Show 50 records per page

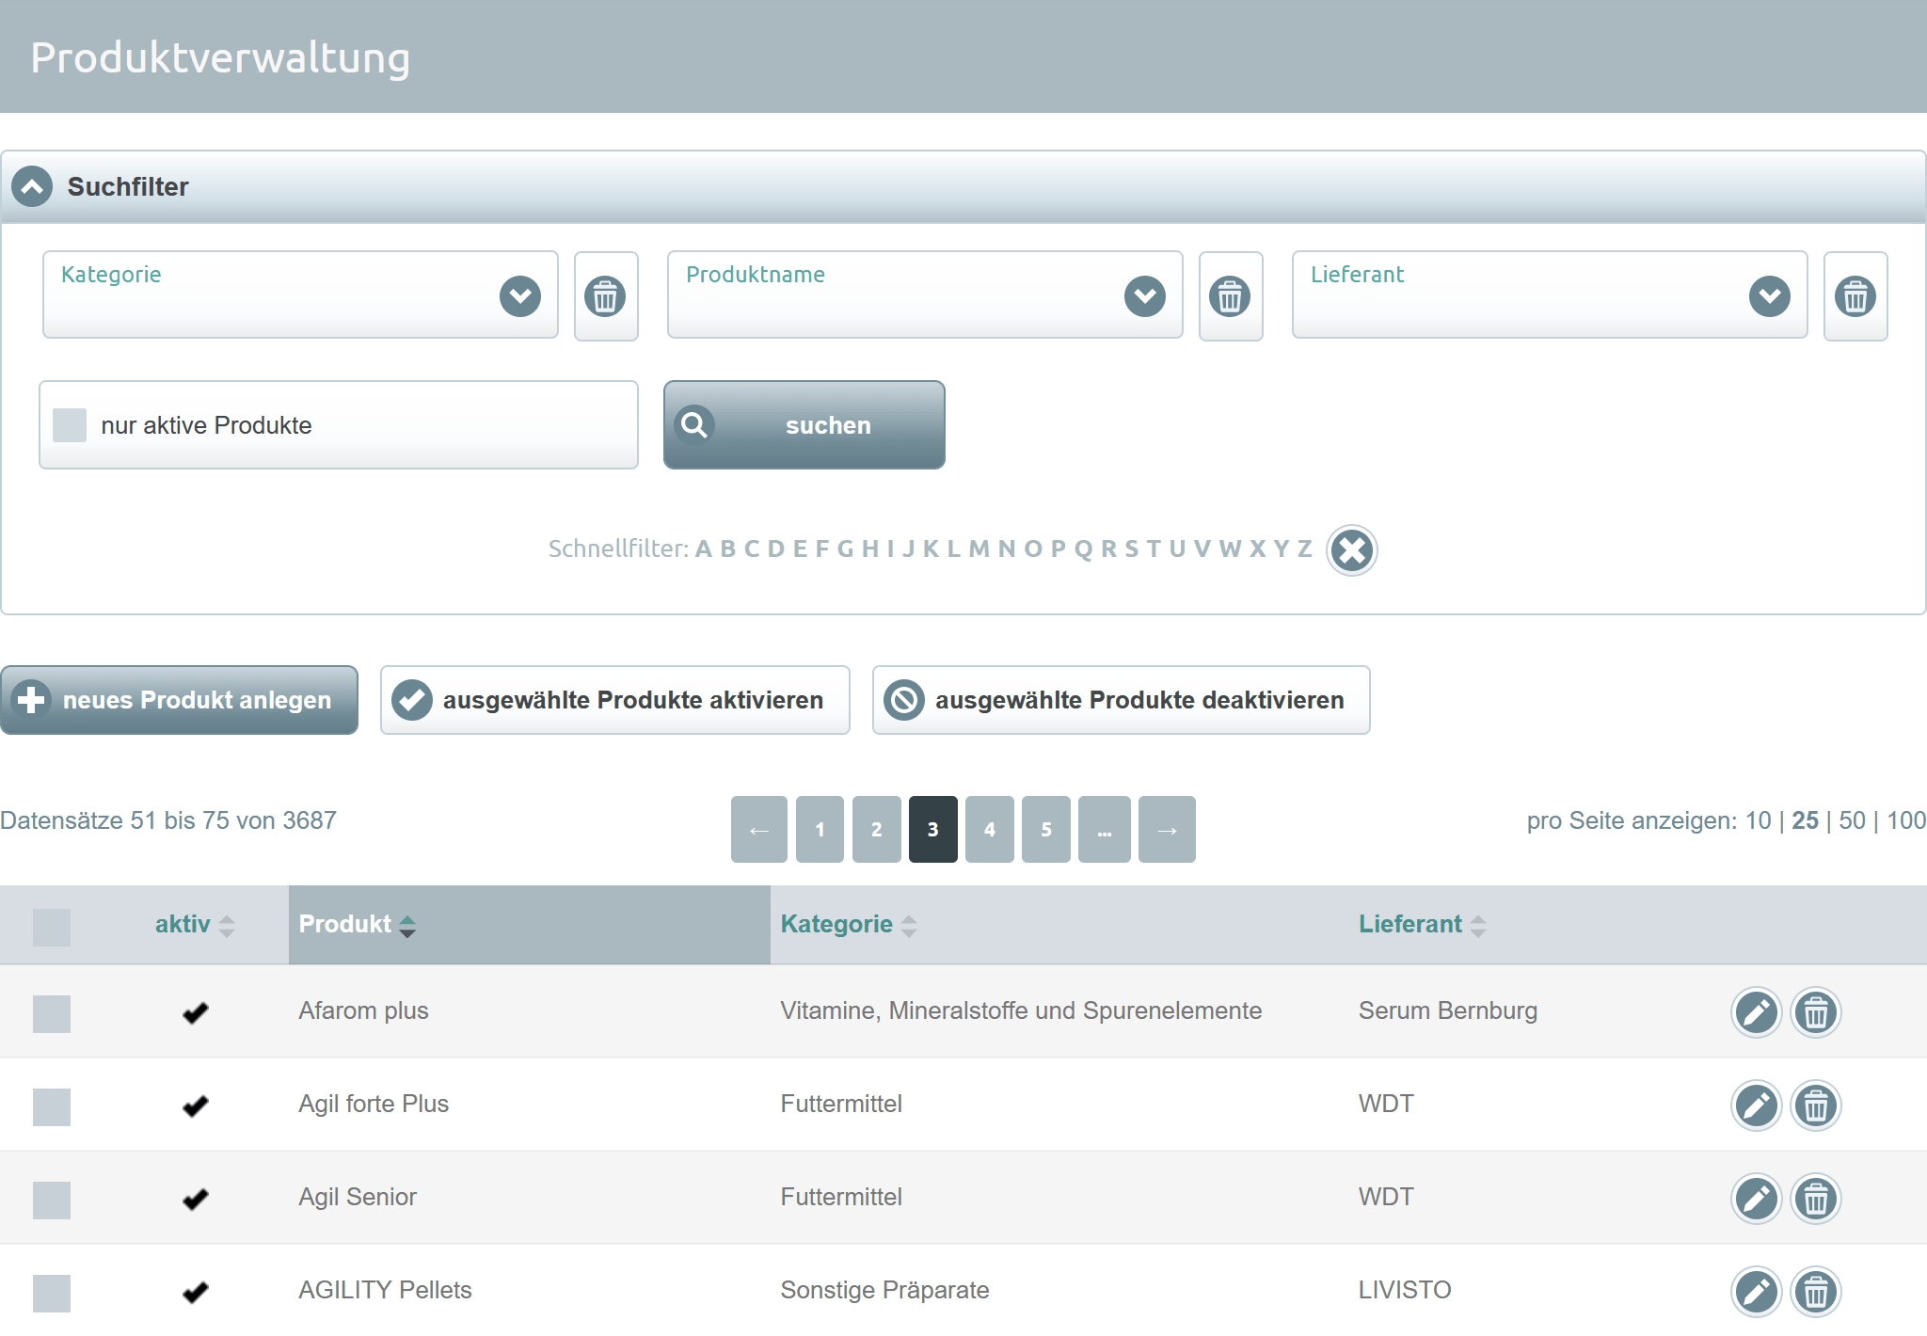(1852, 820)
